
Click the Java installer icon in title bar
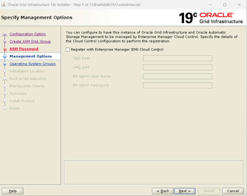tap(4, 5)
